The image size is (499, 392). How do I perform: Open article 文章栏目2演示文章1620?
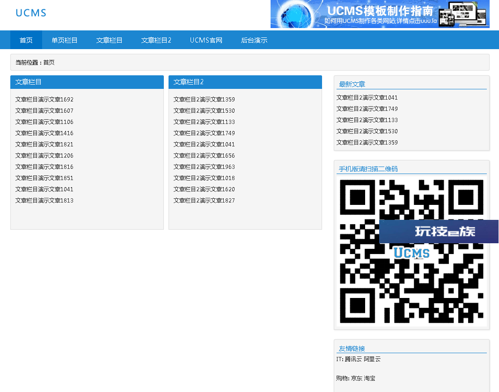pos(204,189)
